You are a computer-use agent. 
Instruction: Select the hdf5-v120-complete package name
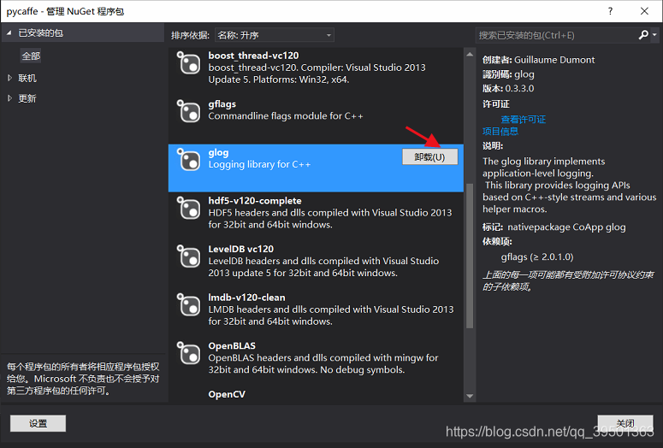tap(255, 201)
